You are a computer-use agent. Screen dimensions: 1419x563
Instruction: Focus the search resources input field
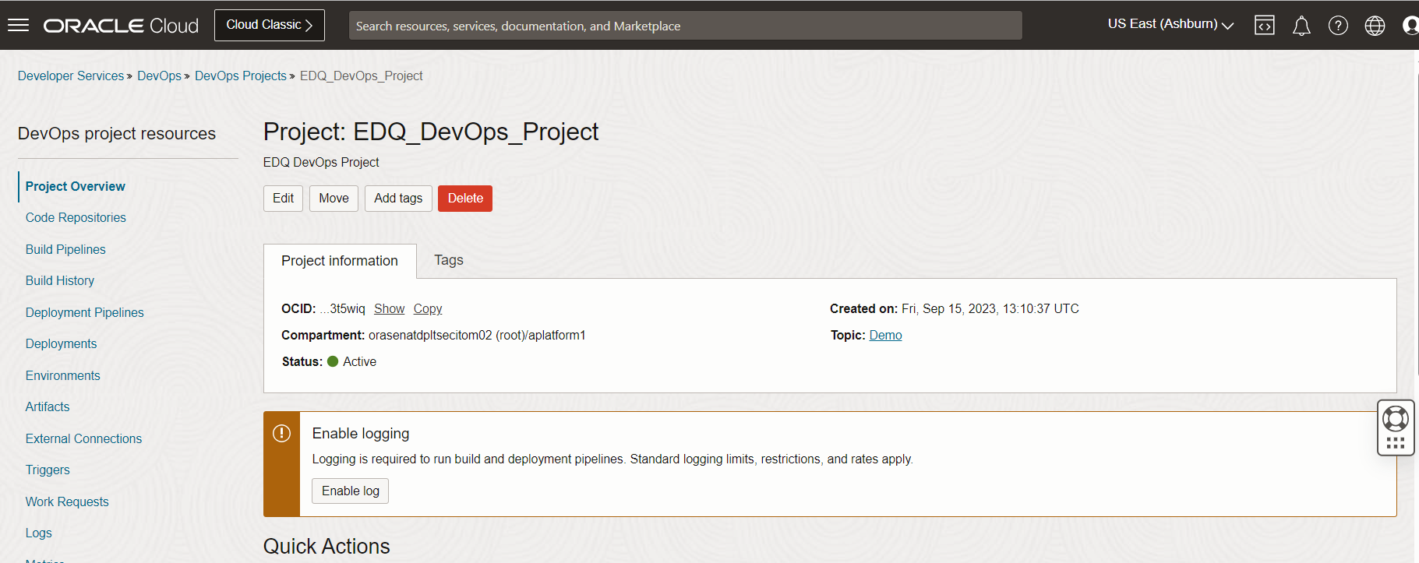[x=686, y=26]
